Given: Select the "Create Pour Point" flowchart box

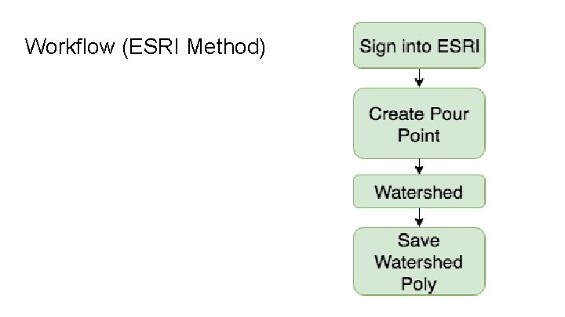Looking at the screenshot, I should (419, 124).
